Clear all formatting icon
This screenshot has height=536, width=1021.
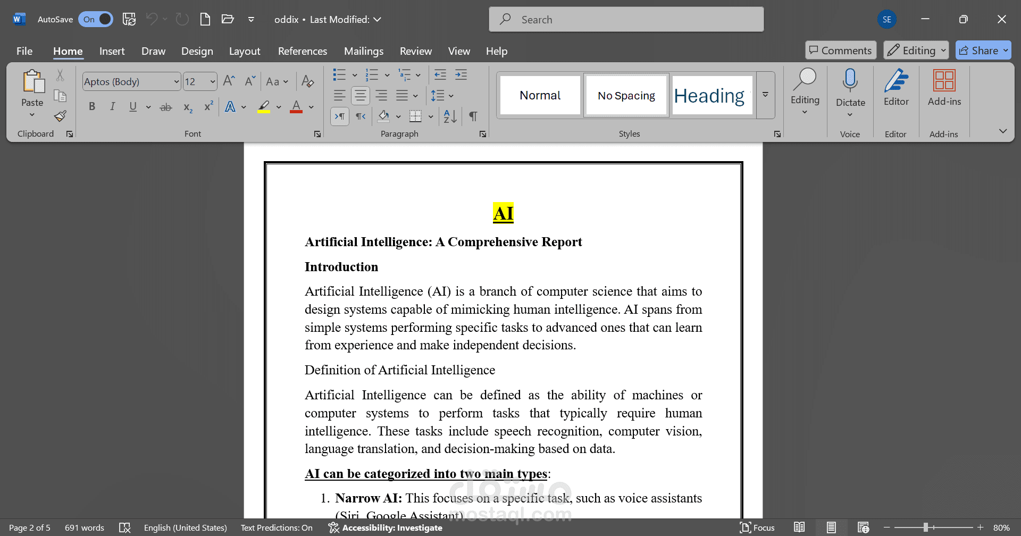tap(307, 81)
